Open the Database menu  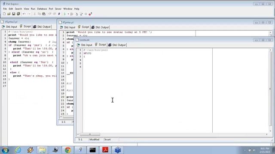pos(42,9)
